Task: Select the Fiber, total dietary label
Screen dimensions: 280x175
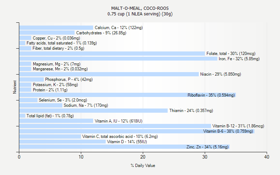Action: coord(58,48)
